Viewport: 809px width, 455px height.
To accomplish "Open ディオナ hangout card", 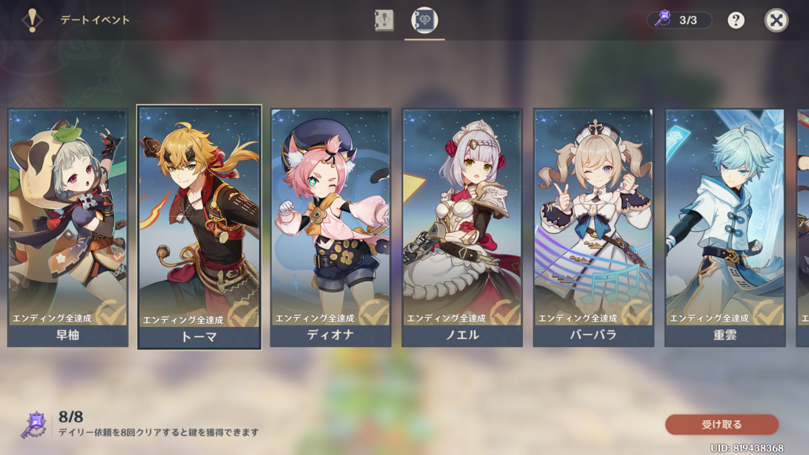I will coord(330,228).
